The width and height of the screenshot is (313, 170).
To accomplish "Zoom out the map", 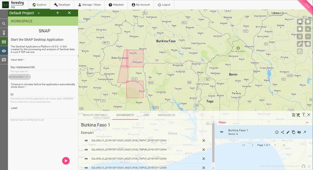I will [308, 37].
